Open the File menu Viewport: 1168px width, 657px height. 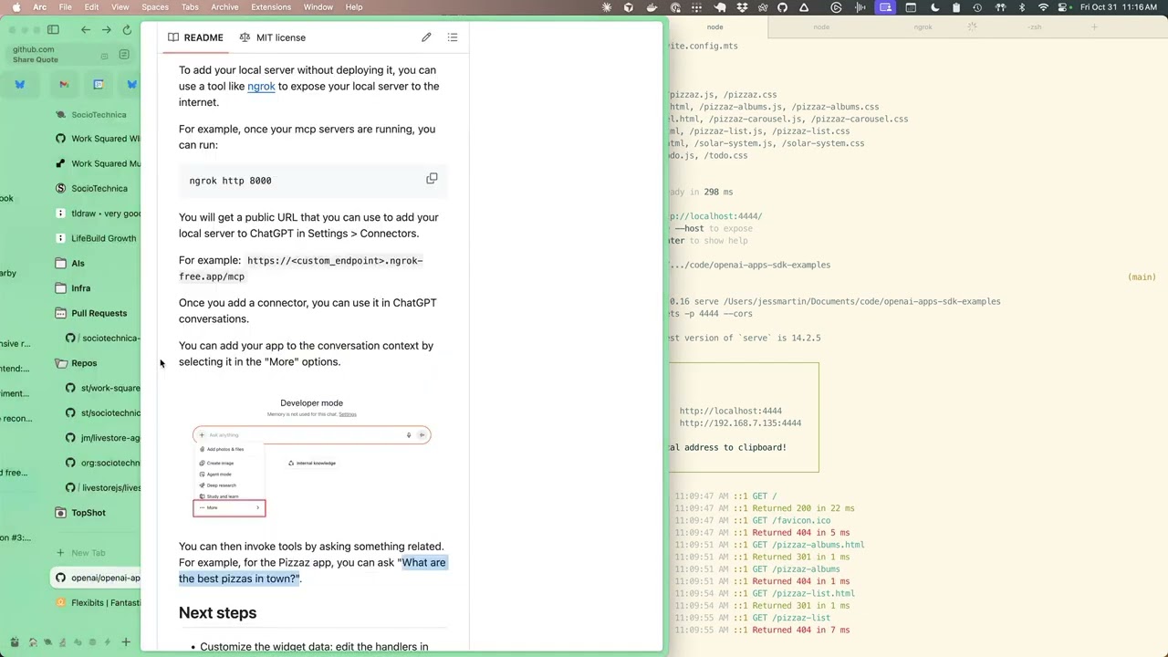click(66, 7)
